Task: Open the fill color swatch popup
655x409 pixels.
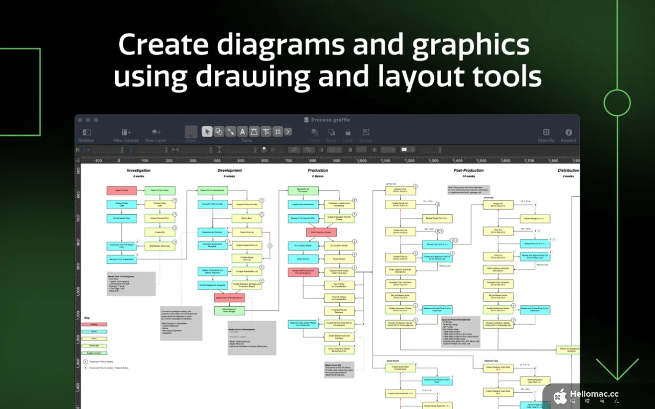Action: (x=407, y=150)
